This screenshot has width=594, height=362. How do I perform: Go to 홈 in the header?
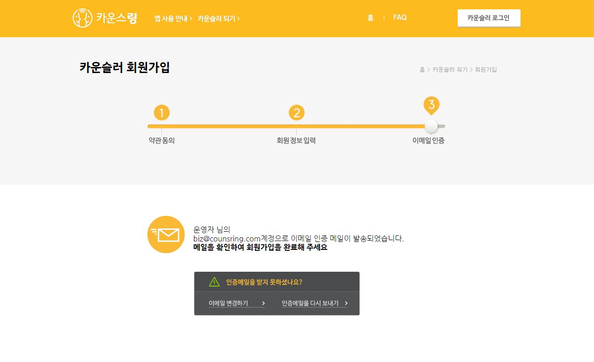(x=370, y=18)
